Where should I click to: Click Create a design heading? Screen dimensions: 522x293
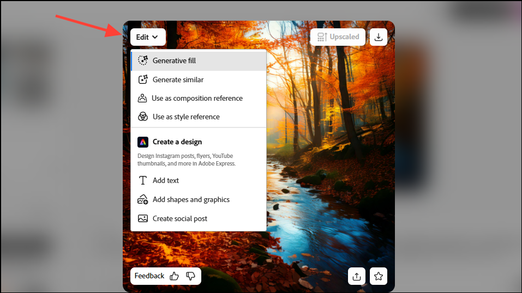click(177, 142)
